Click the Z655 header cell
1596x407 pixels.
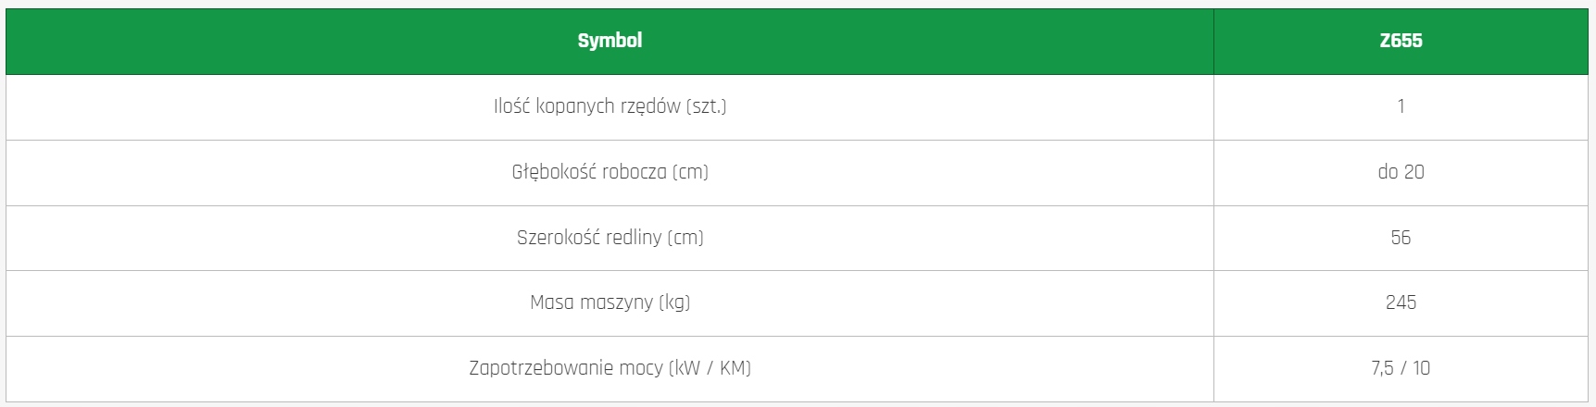pyautogui.click(x=1401, y=41)
